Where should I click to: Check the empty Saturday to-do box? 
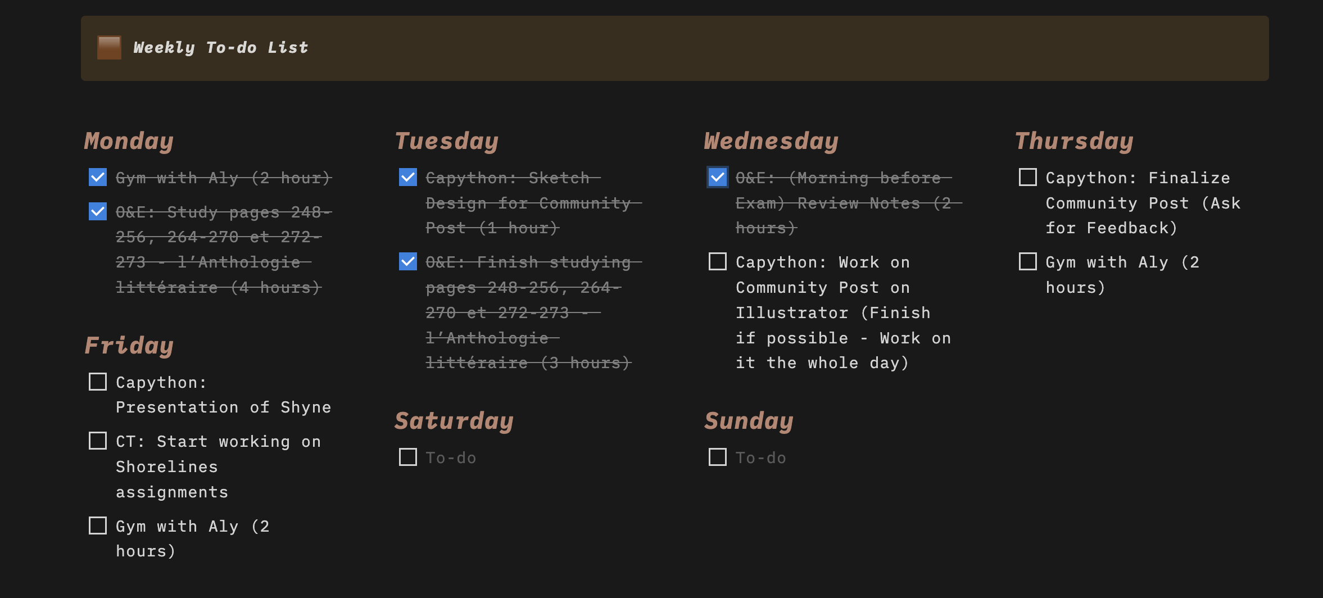[x=408, y=457]
